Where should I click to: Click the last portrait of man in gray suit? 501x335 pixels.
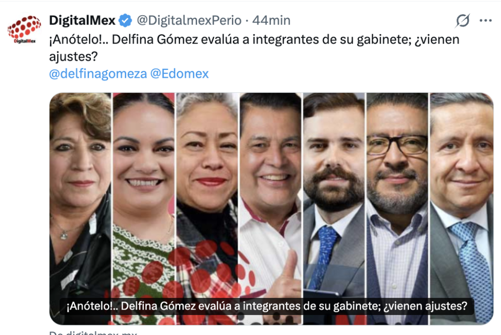461,208
